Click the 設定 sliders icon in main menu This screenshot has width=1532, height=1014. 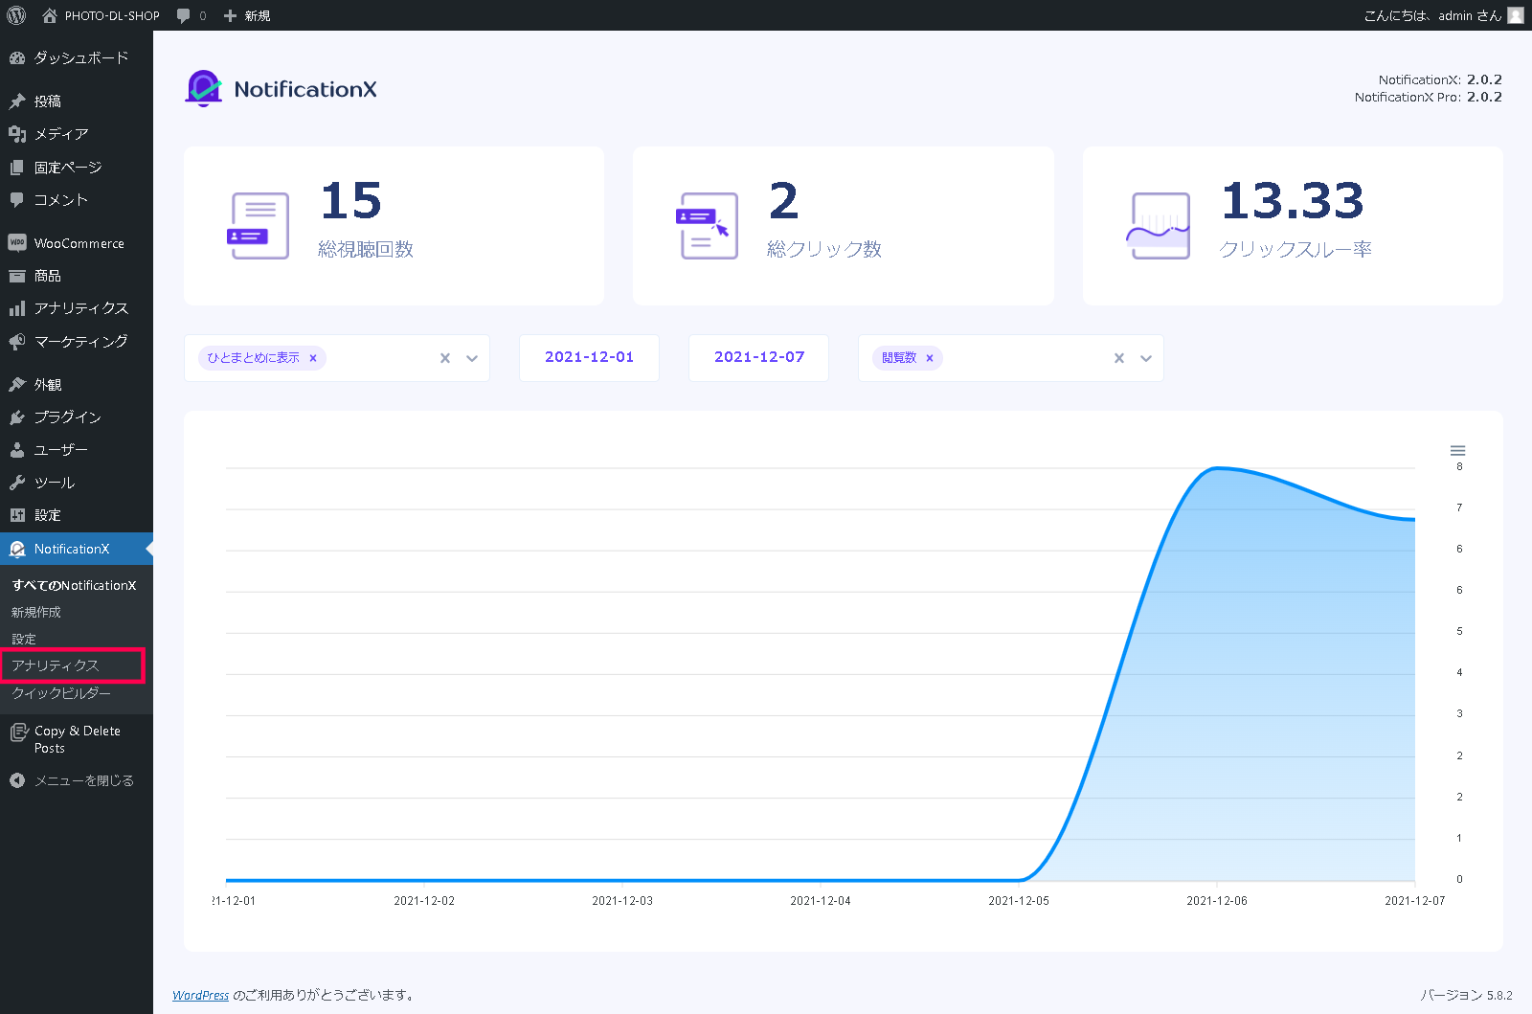click(17, 515)
